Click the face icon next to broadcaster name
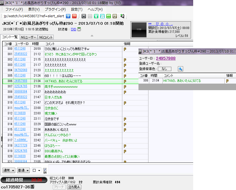This screenshot has height=190, width=236. [x=79, y=29]
